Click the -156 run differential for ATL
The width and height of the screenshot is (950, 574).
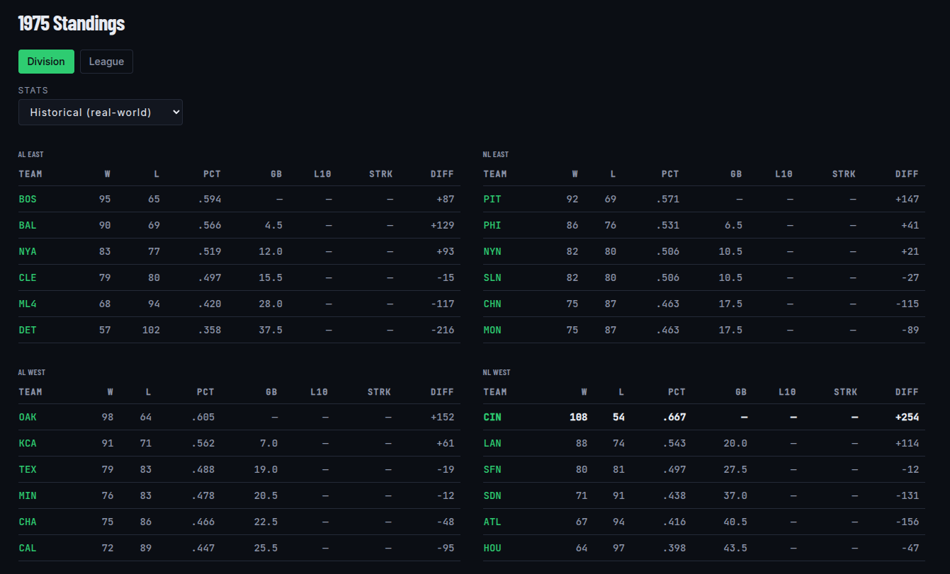907,522
